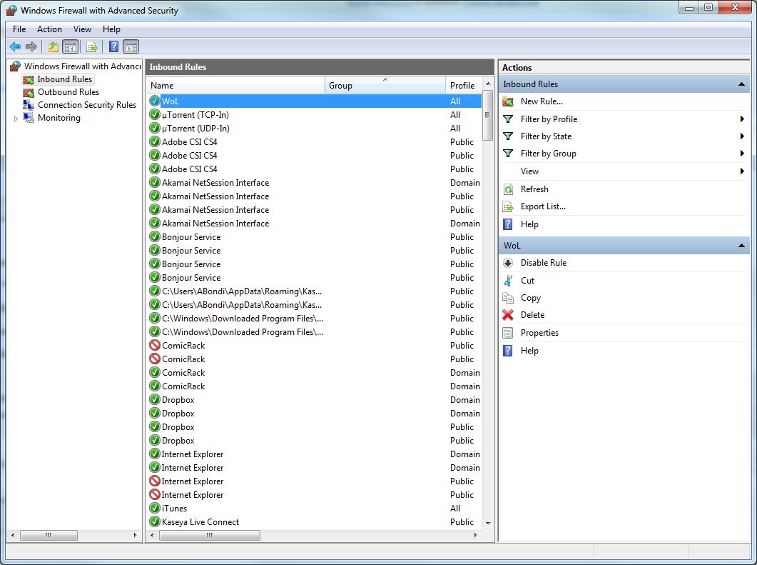757x565 pixels.
Task: Toggle the Show/Hide Console Tree icon
Action: coord(71,47)
